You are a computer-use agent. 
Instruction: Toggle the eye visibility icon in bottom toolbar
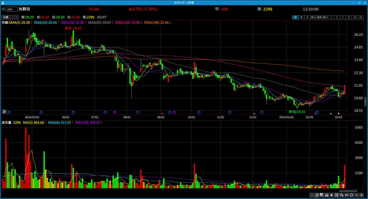pyautogui.click(x=347, y=195)
